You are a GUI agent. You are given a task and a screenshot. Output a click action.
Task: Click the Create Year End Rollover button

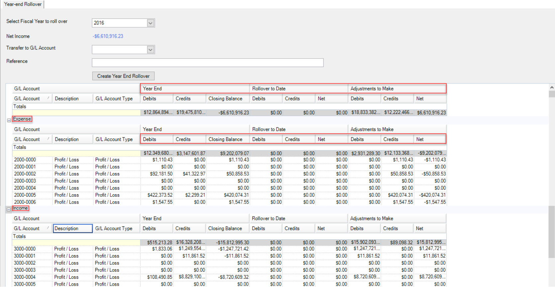(x=123, y=76)
